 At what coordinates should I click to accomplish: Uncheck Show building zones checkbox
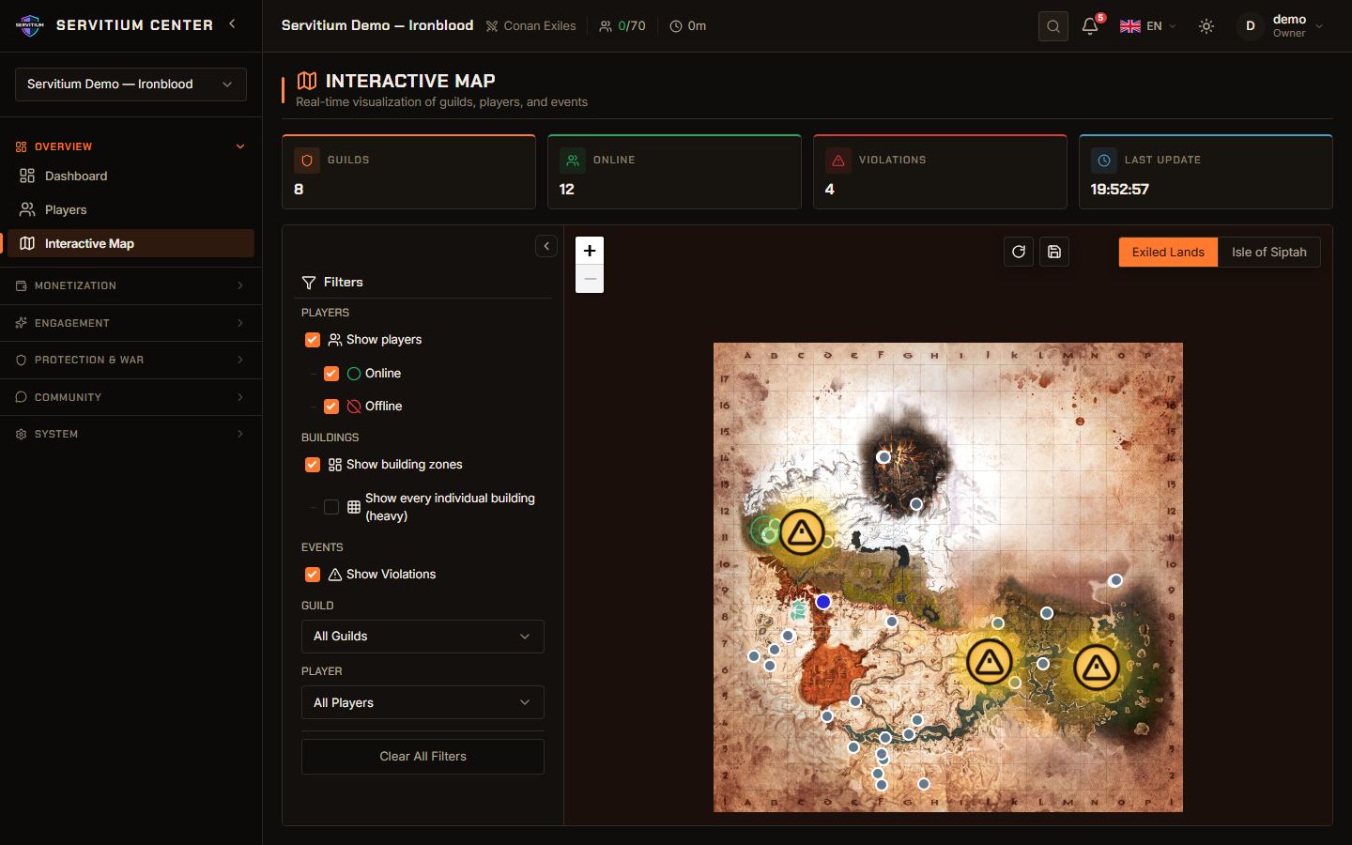point(313,465)
